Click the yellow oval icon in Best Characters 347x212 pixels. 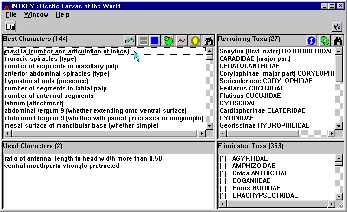(x=194, y=41)
